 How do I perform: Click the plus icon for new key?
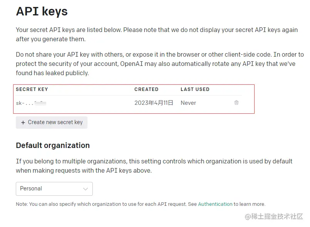pyautogui.click(x=23, y=123)
